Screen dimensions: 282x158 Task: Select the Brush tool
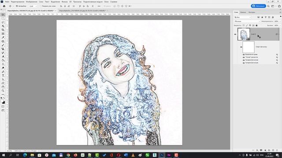pyautogui.click(x=3, y=45)
